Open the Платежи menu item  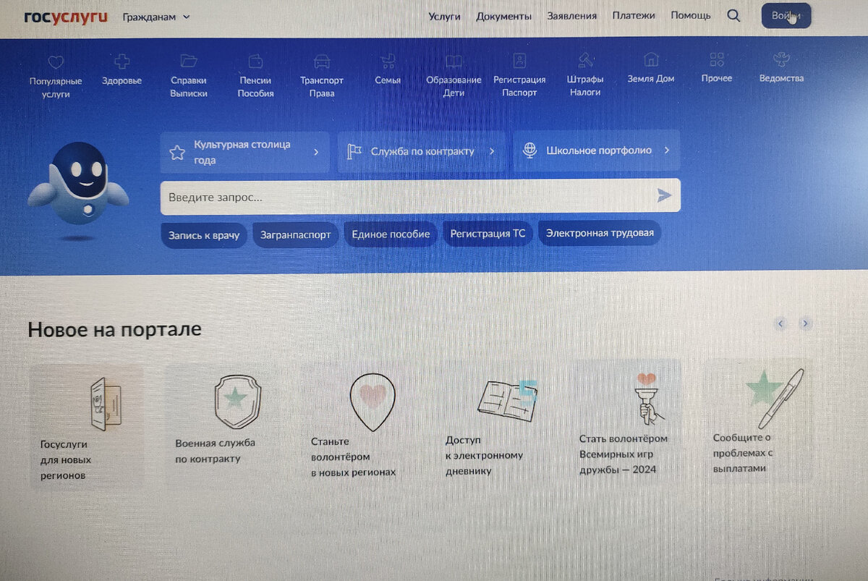(x=634, y=15)
